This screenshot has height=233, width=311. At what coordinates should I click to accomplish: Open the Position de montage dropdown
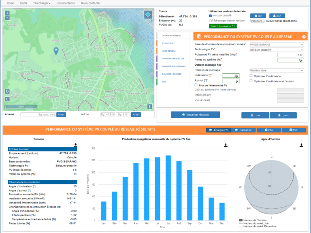276,70
